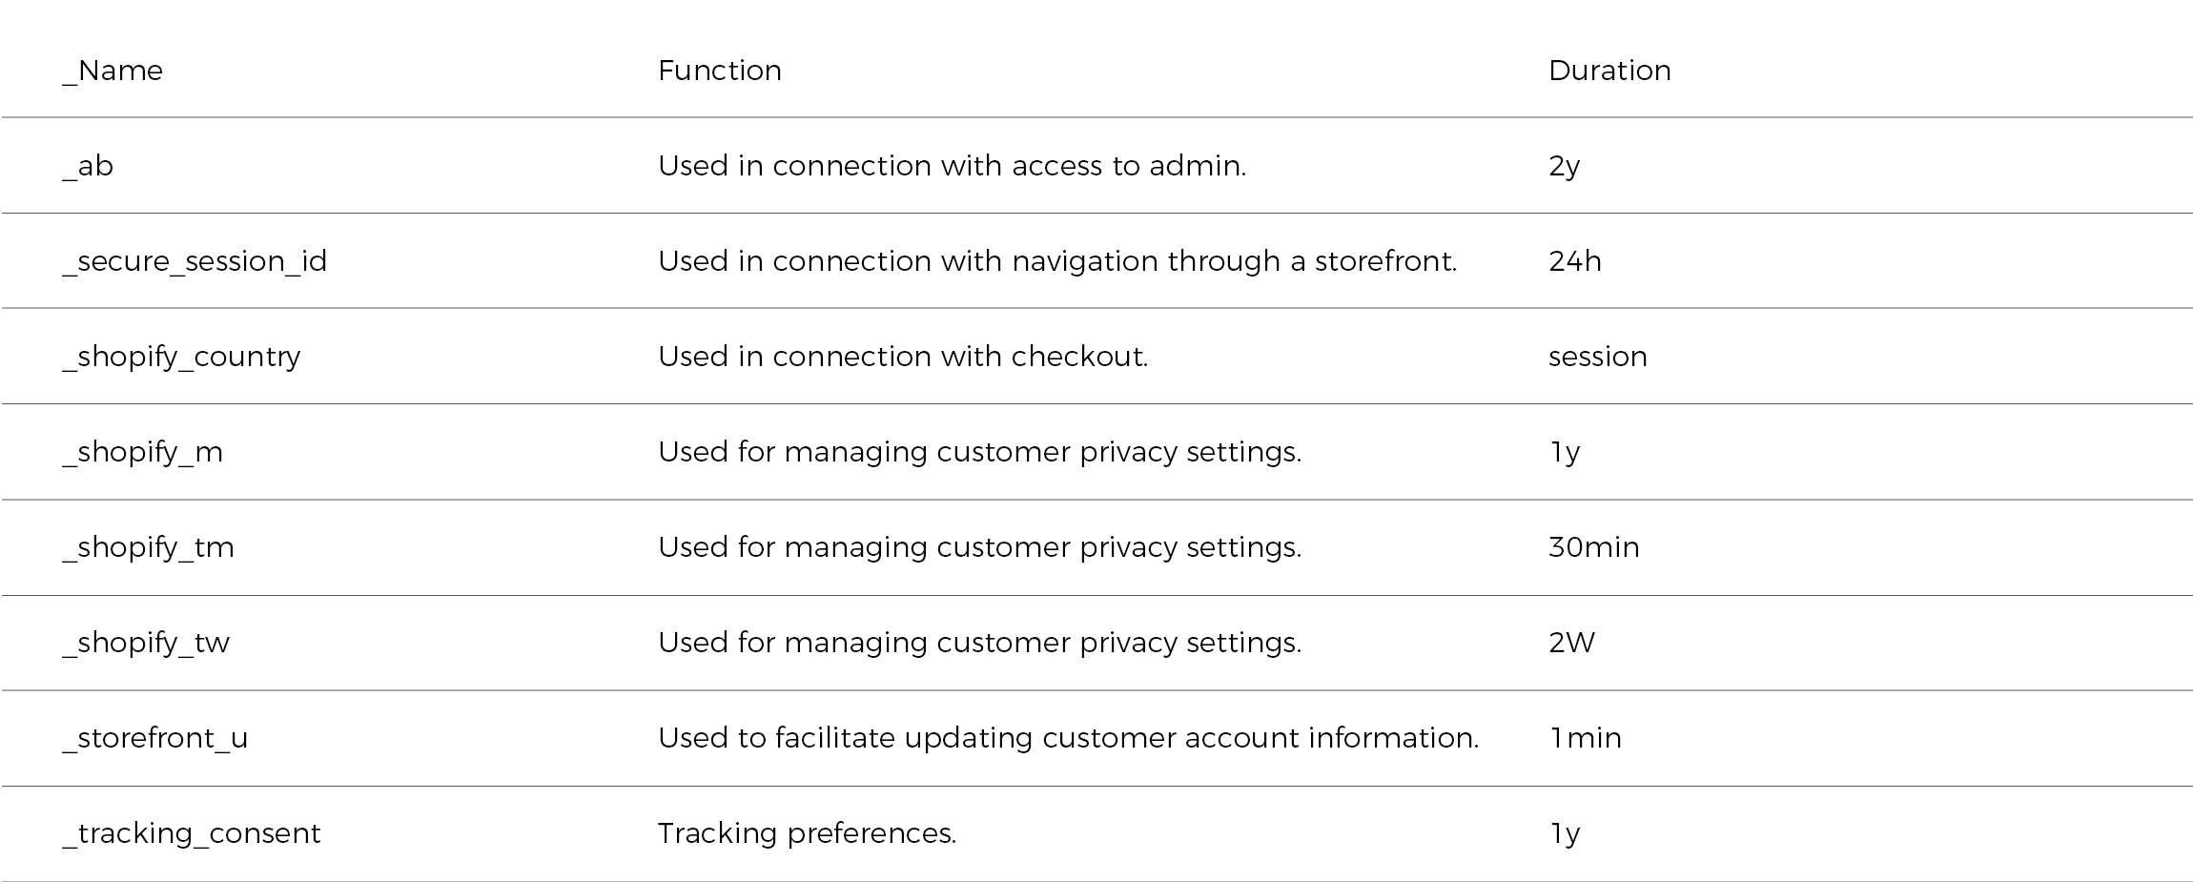Click the 24h duration value

1574,261
